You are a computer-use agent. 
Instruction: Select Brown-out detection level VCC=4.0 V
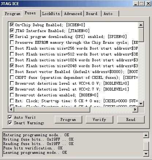[12, 83]
